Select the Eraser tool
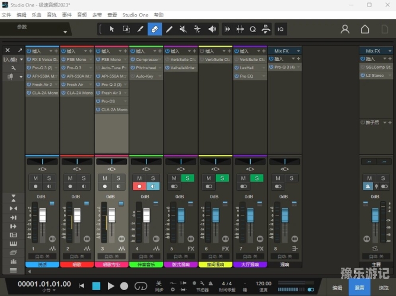 155,29
